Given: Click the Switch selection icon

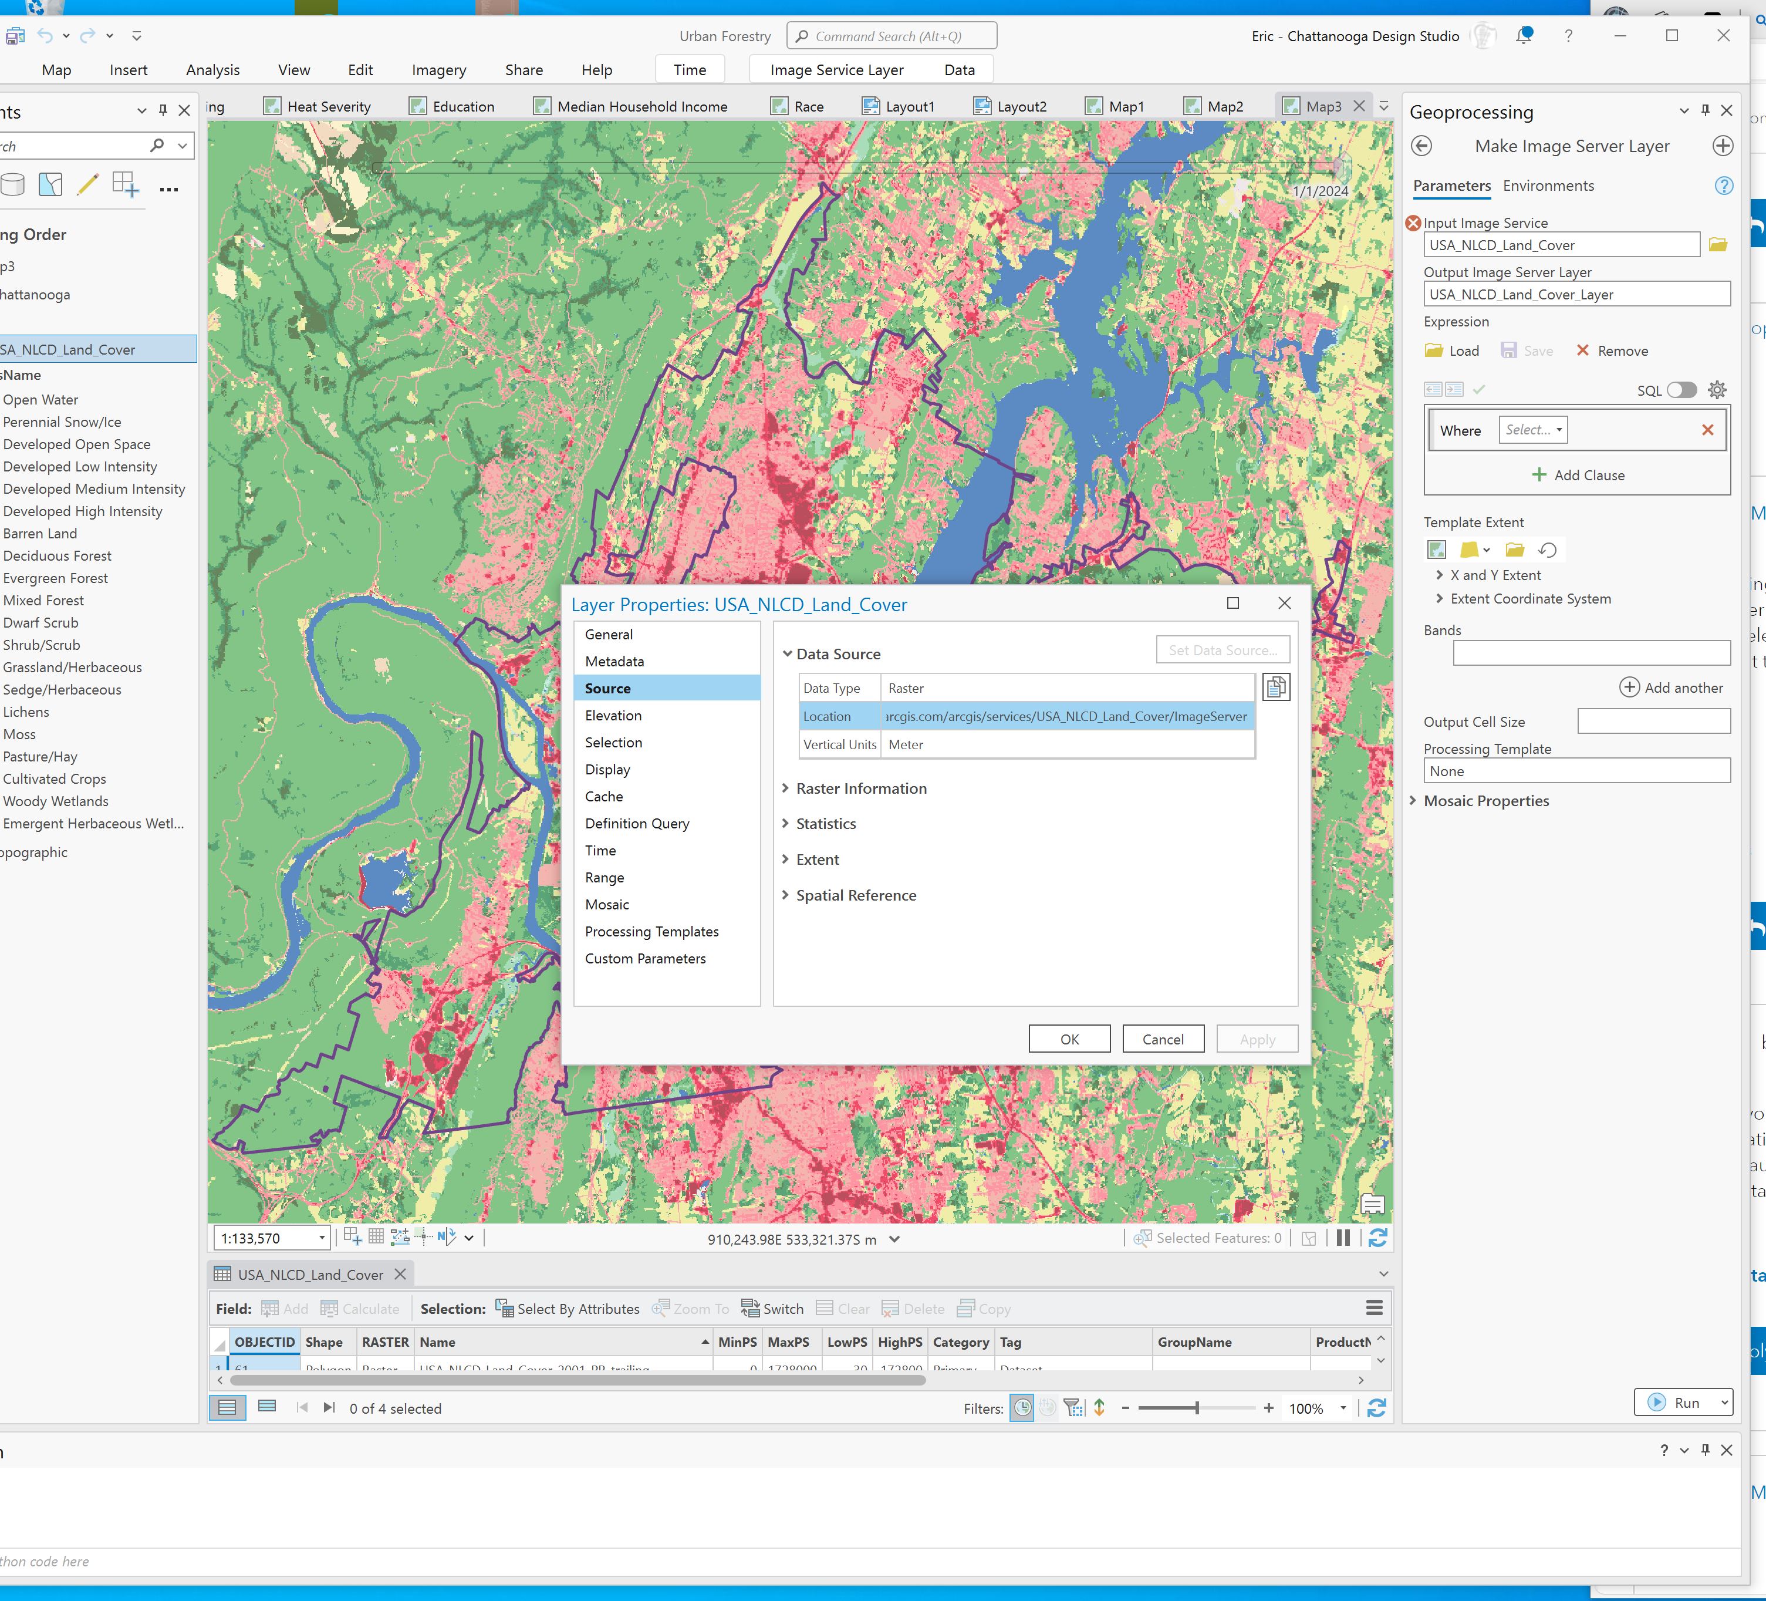Looking at the screenshot, I should [772, 1308].
